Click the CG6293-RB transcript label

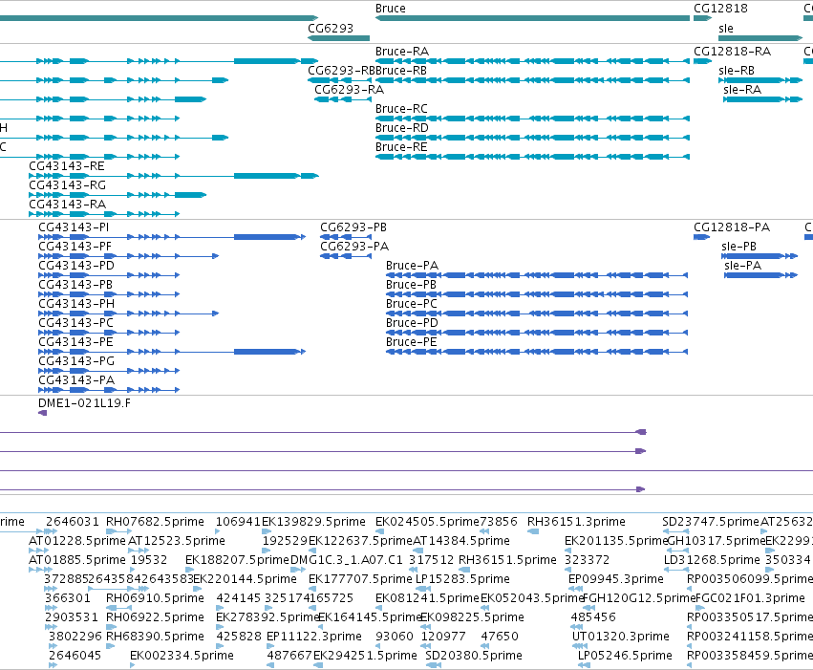(341, 71)
